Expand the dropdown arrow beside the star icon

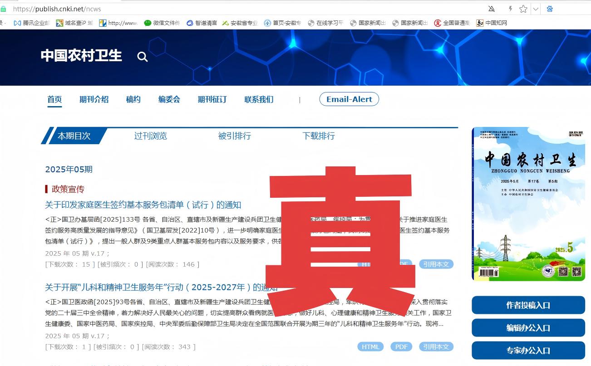click(536, 9)
